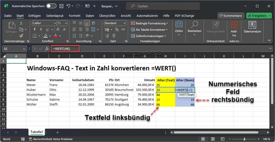Open the Ansicht ribbon tab

[126, 16]
